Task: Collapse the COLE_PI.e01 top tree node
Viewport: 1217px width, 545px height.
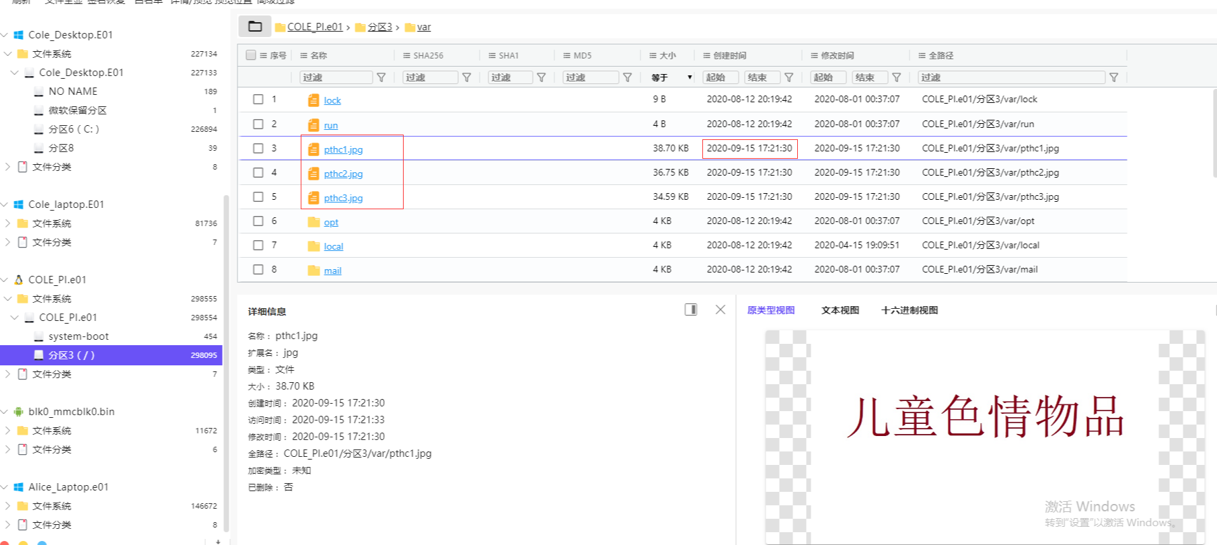Action: click(x=5, y=279)
